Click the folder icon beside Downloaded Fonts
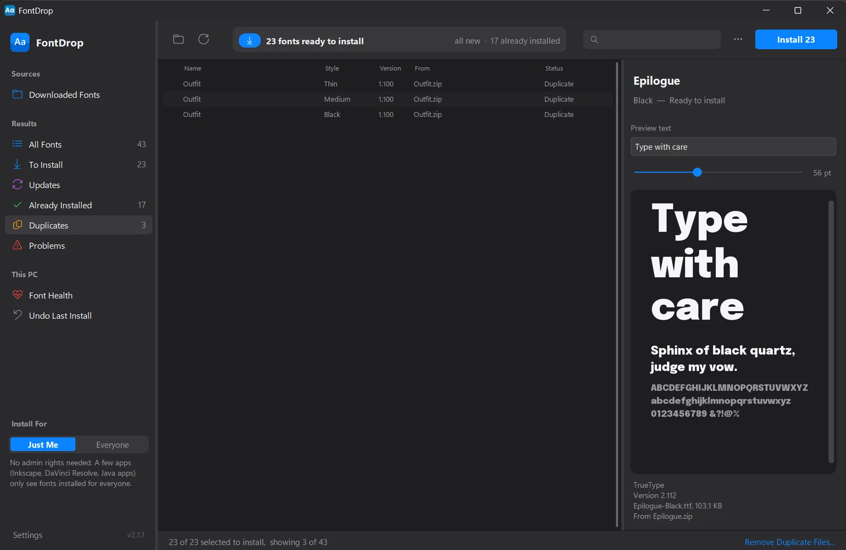This screenshot has height=550, width=846. click(x=17, y=94)
